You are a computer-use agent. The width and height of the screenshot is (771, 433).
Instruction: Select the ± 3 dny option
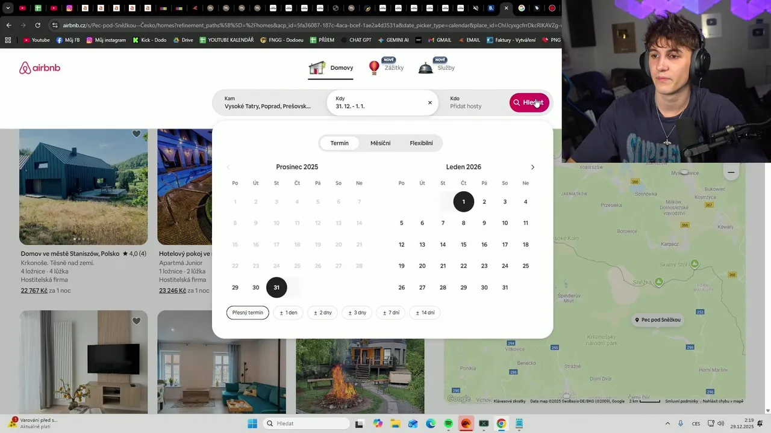tap(357, 313)
